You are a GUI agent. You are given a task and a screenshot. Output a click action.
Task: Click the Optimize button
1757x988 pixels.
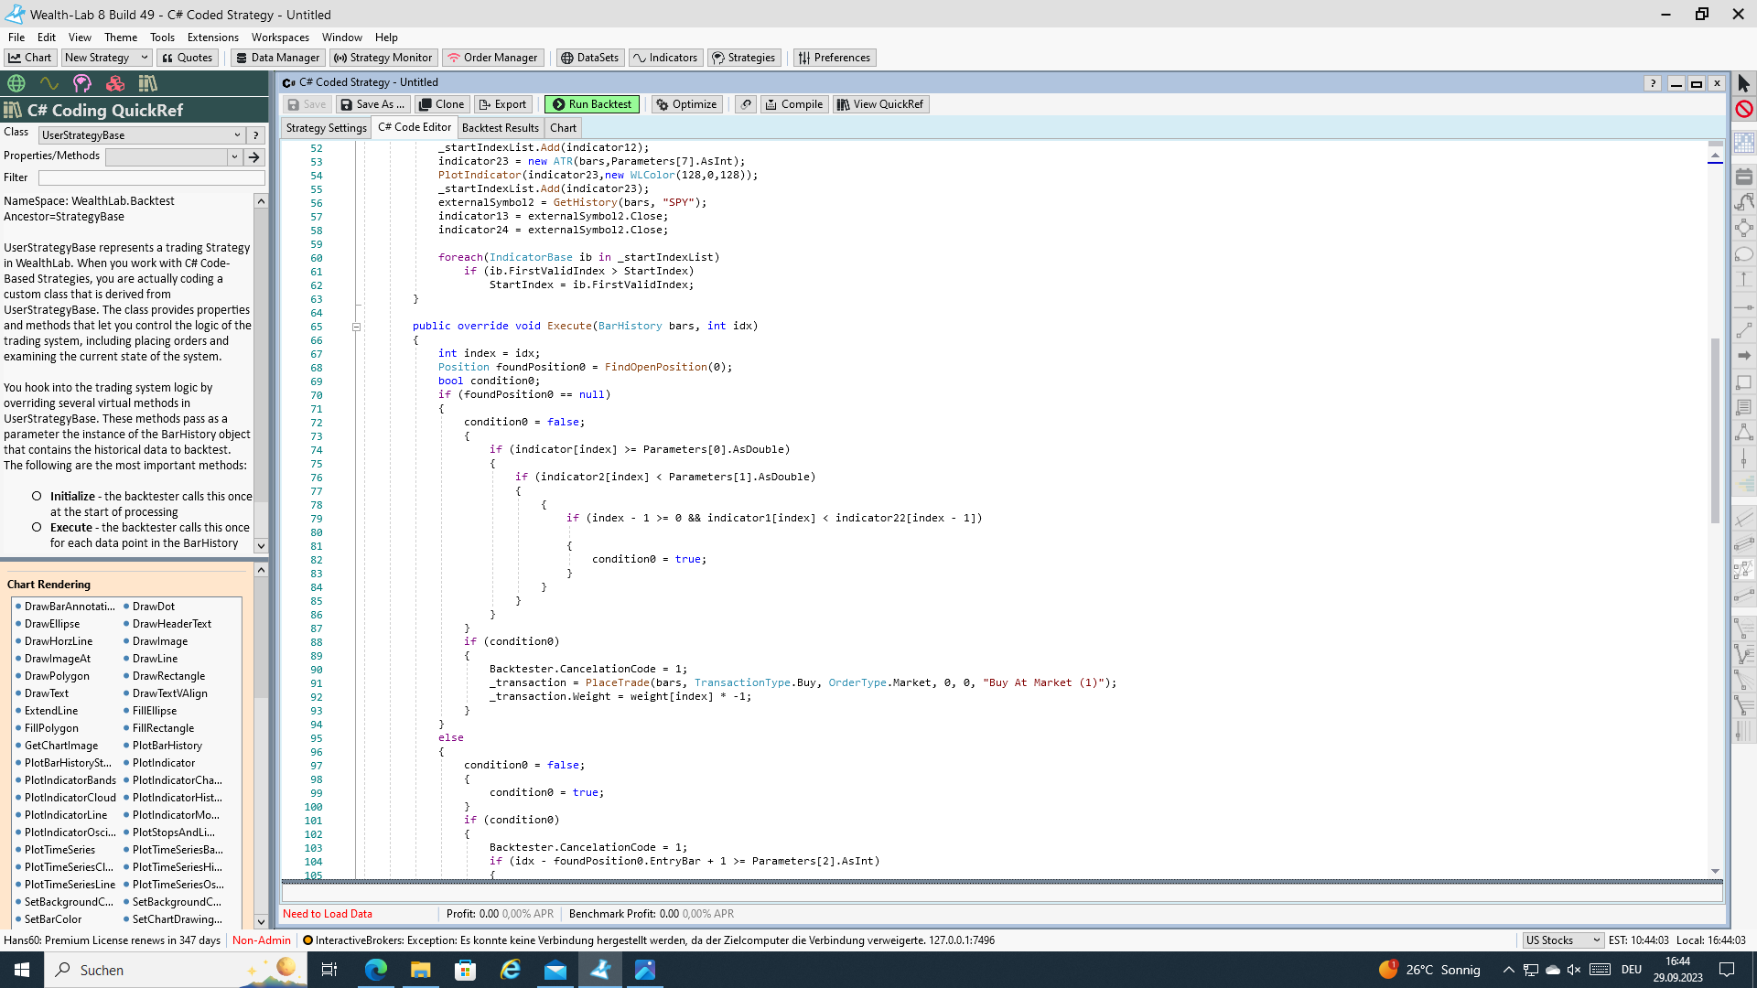[x=685, y=104]
